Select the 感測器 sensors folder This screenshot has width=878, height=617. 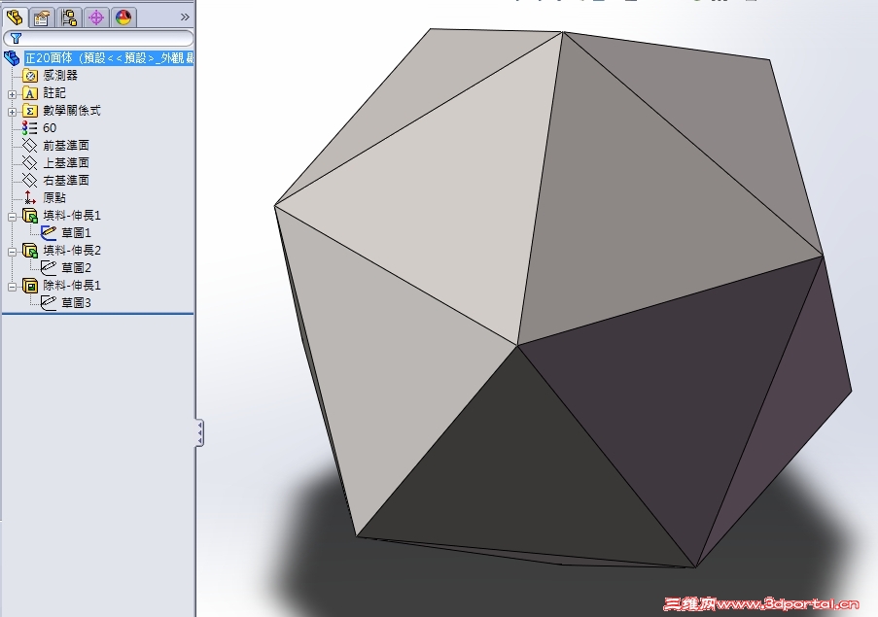[60, 75]
